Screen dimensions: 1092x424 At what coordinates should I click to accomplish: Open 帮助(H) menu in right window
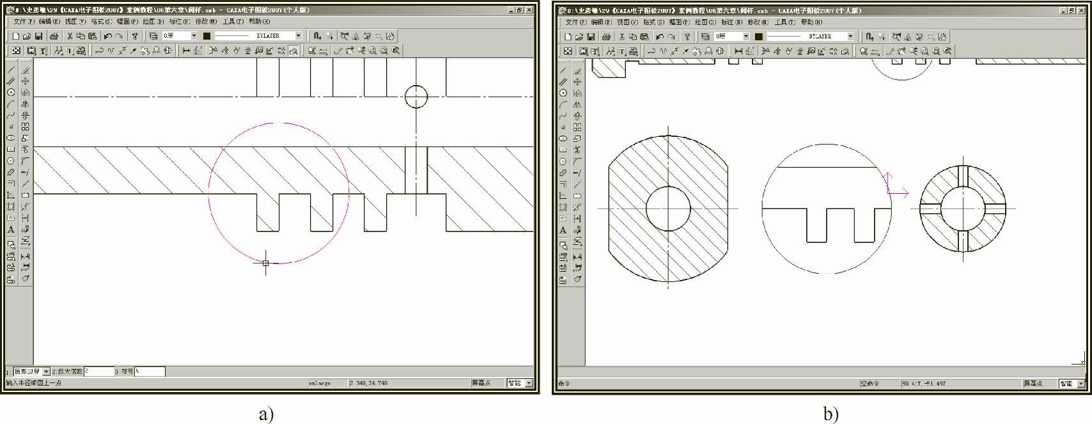[811, 22]
